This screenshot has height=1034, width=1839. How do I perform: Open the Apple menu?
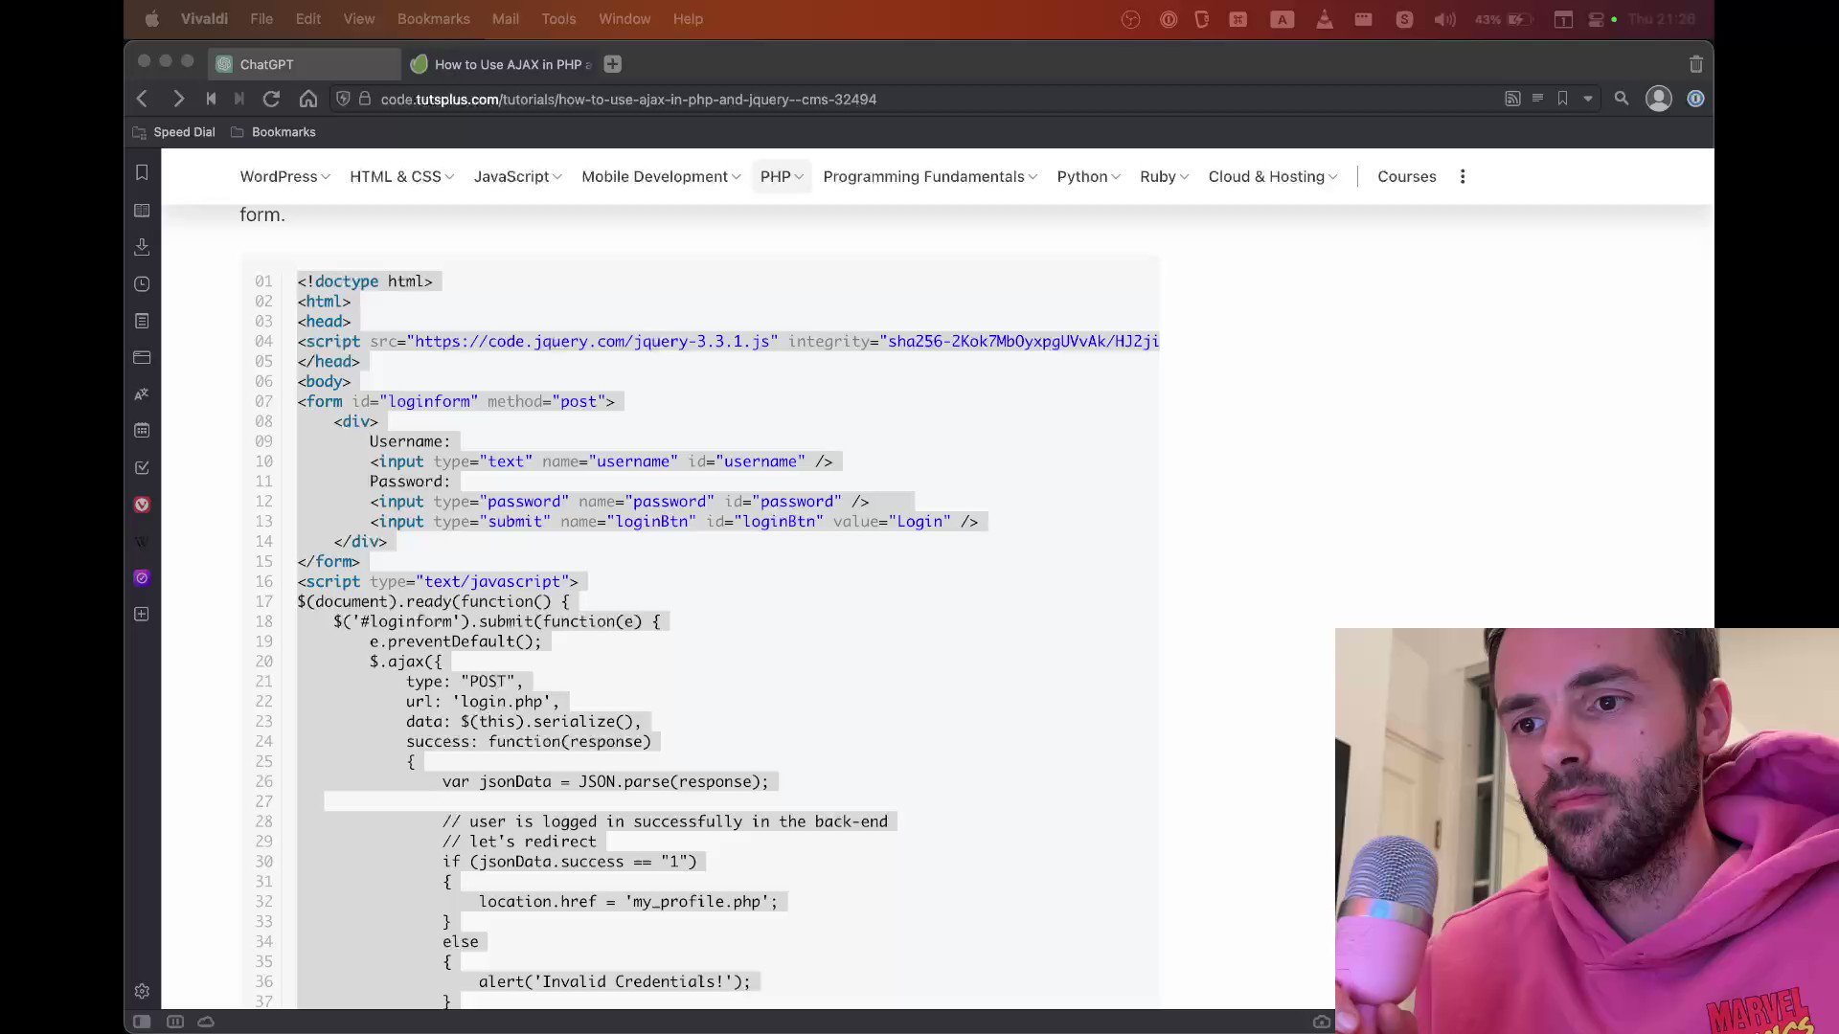pyautogui.click(x=151, y=18)
